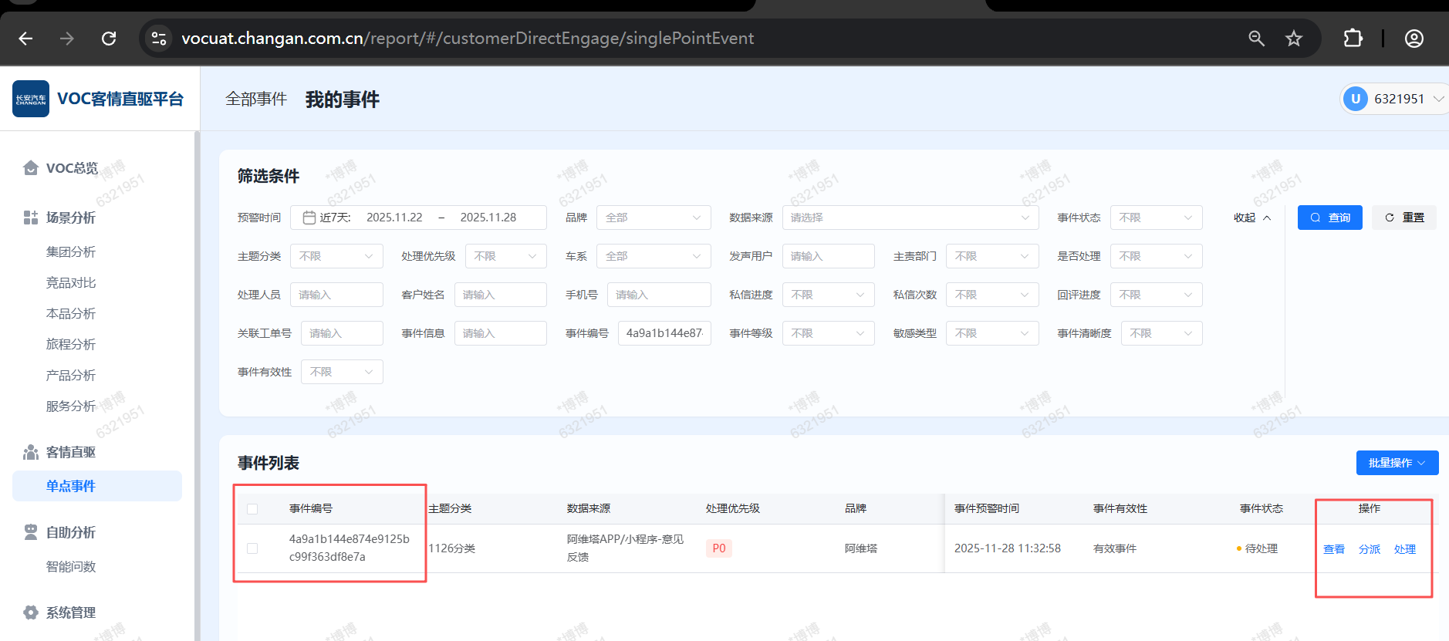
Task: Switch to the 全部事件 tab
Action: [256, 99]
